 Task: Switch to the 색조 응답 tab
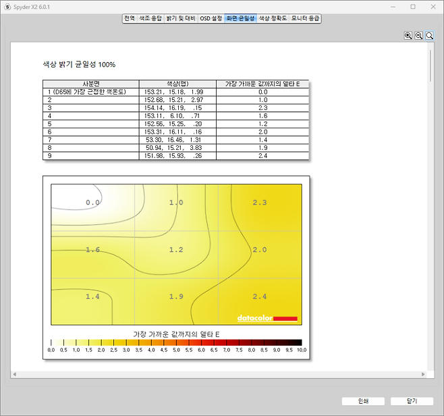click(x=150, y=19)
